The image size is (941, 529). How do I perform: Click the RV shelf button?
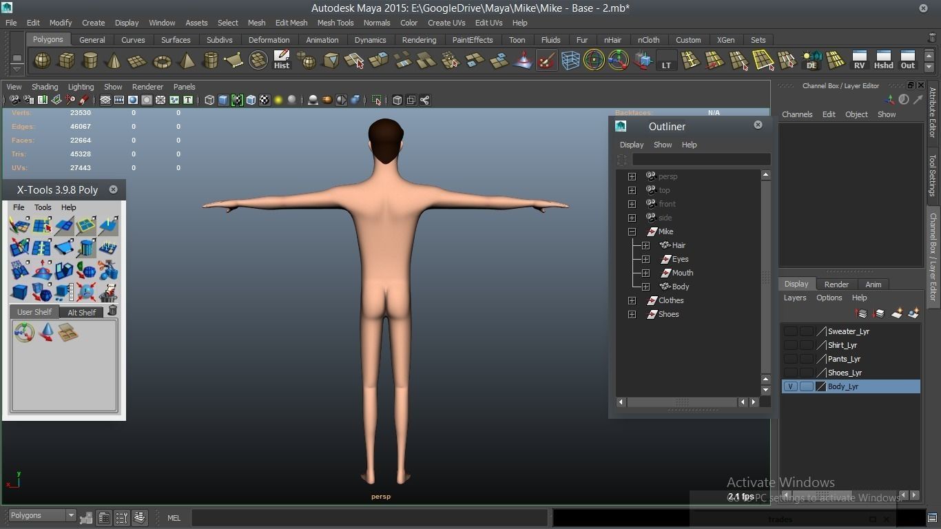(859, 61)
